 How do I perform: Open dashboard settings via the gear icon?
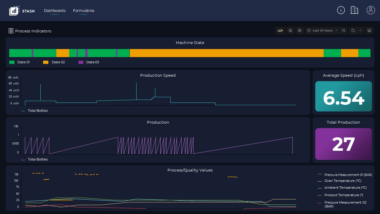pyautogui.click(x=300, y=30)
